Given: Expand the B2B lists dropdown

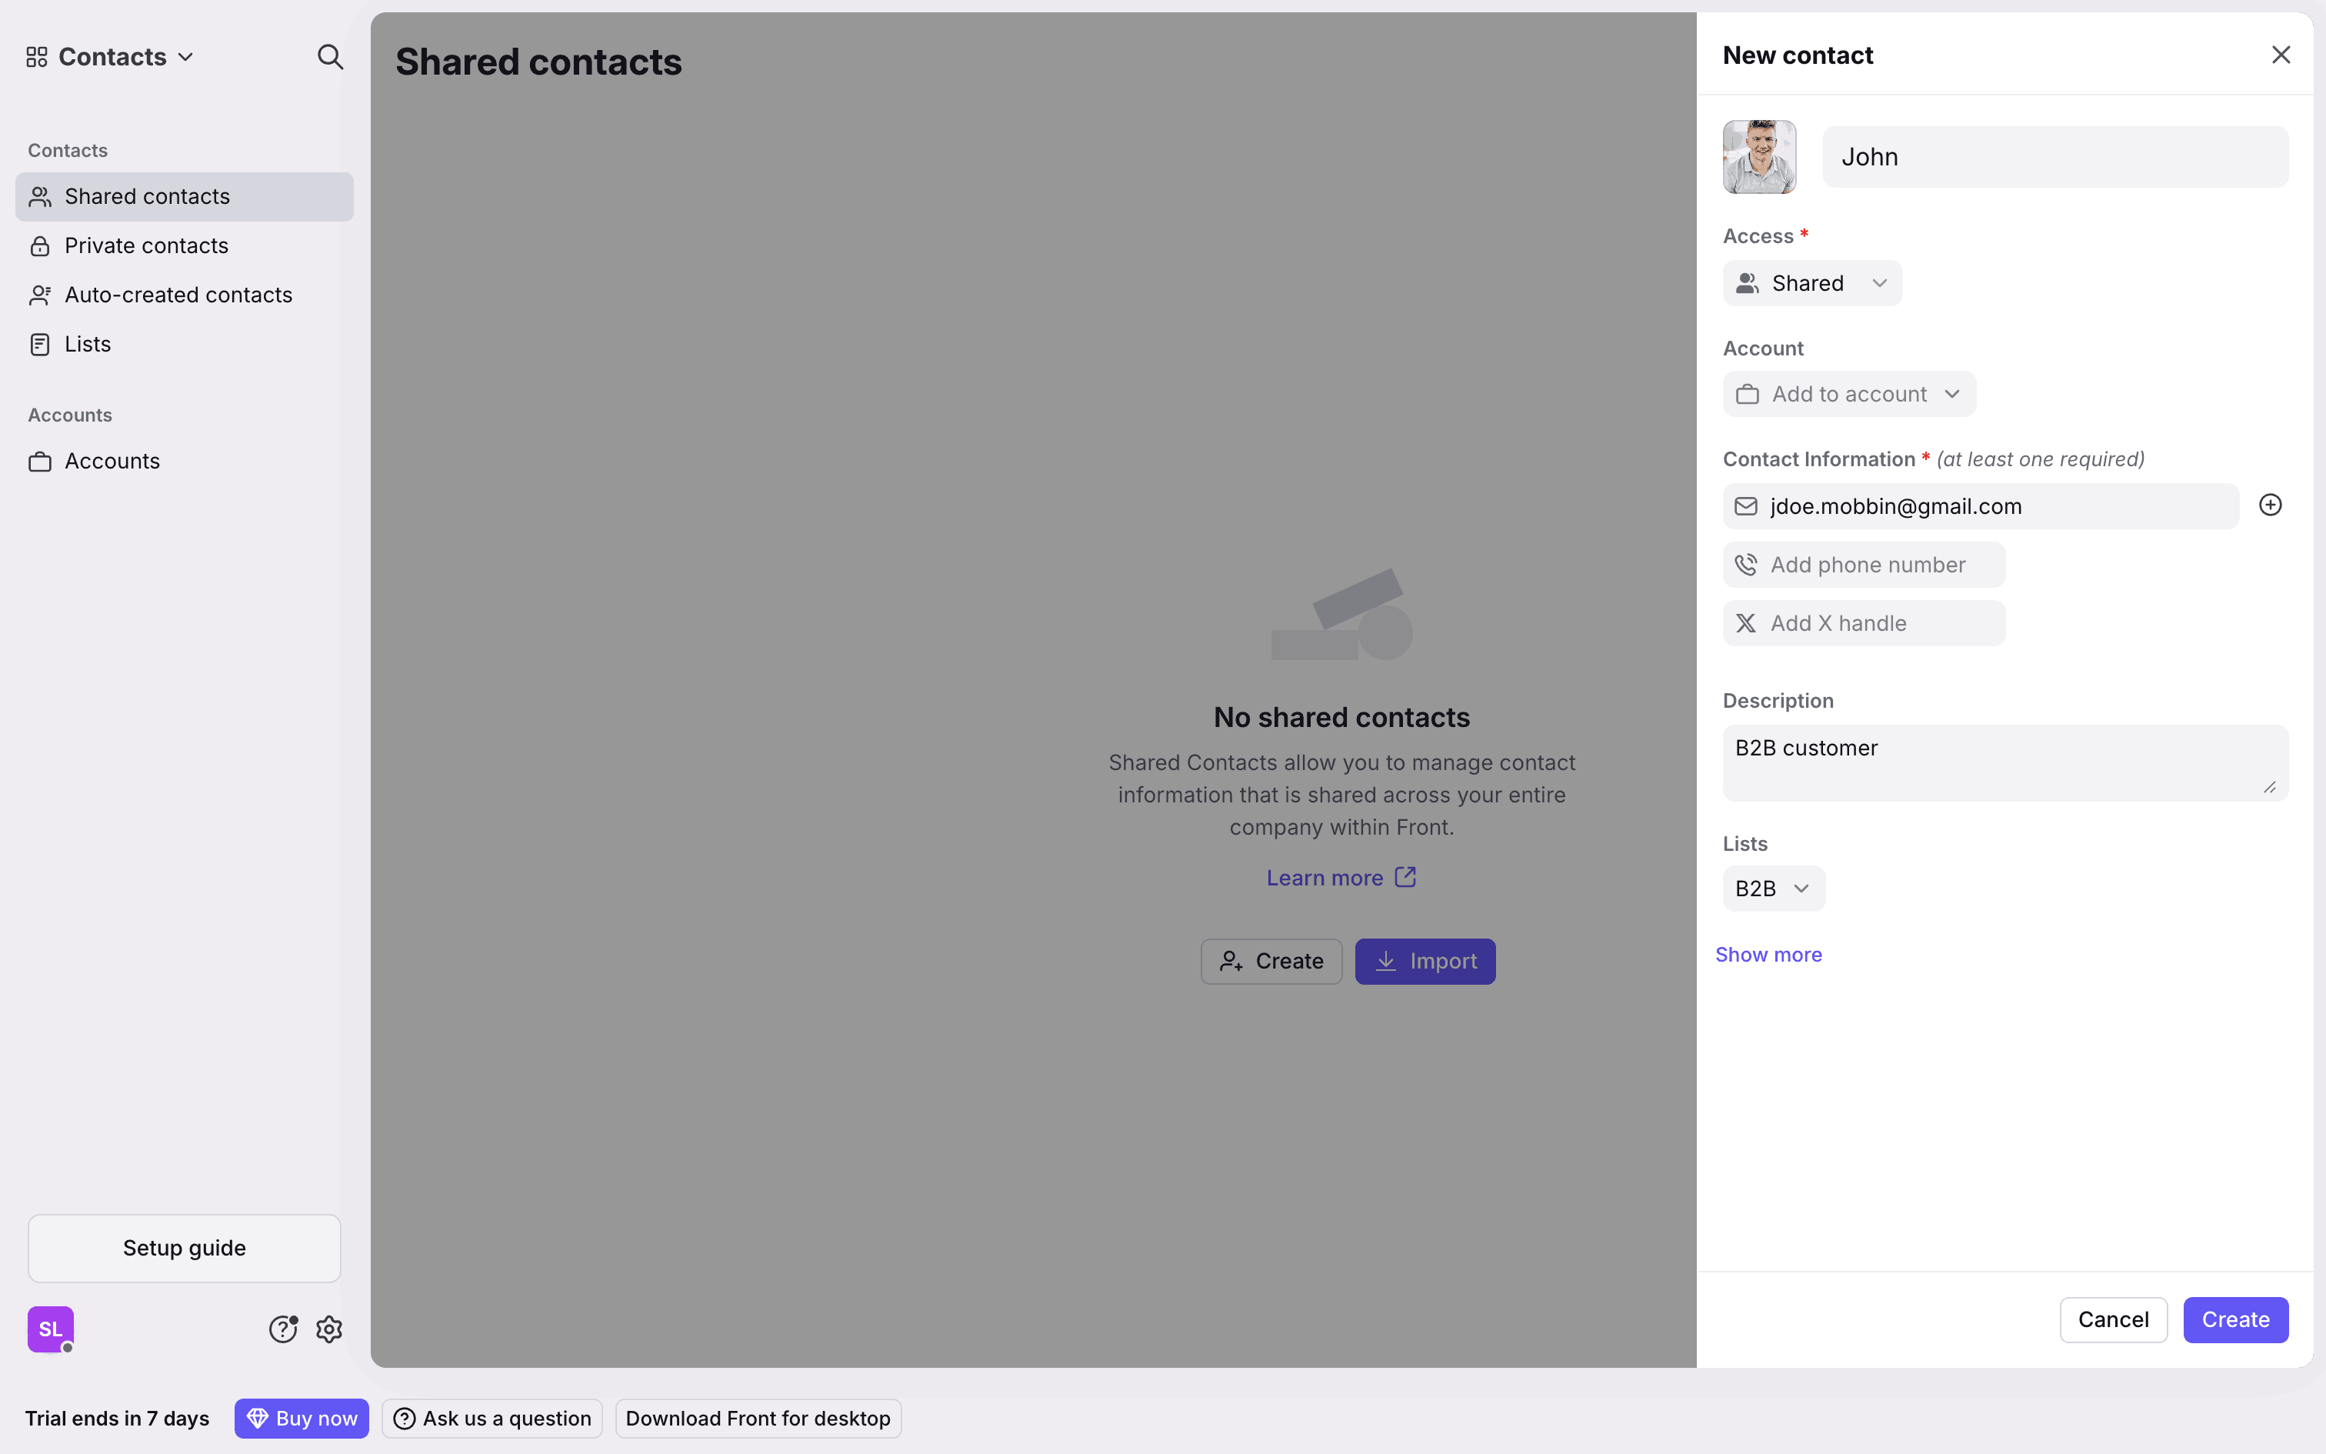Looking at the screenshot, I should tap(1773, 889).
